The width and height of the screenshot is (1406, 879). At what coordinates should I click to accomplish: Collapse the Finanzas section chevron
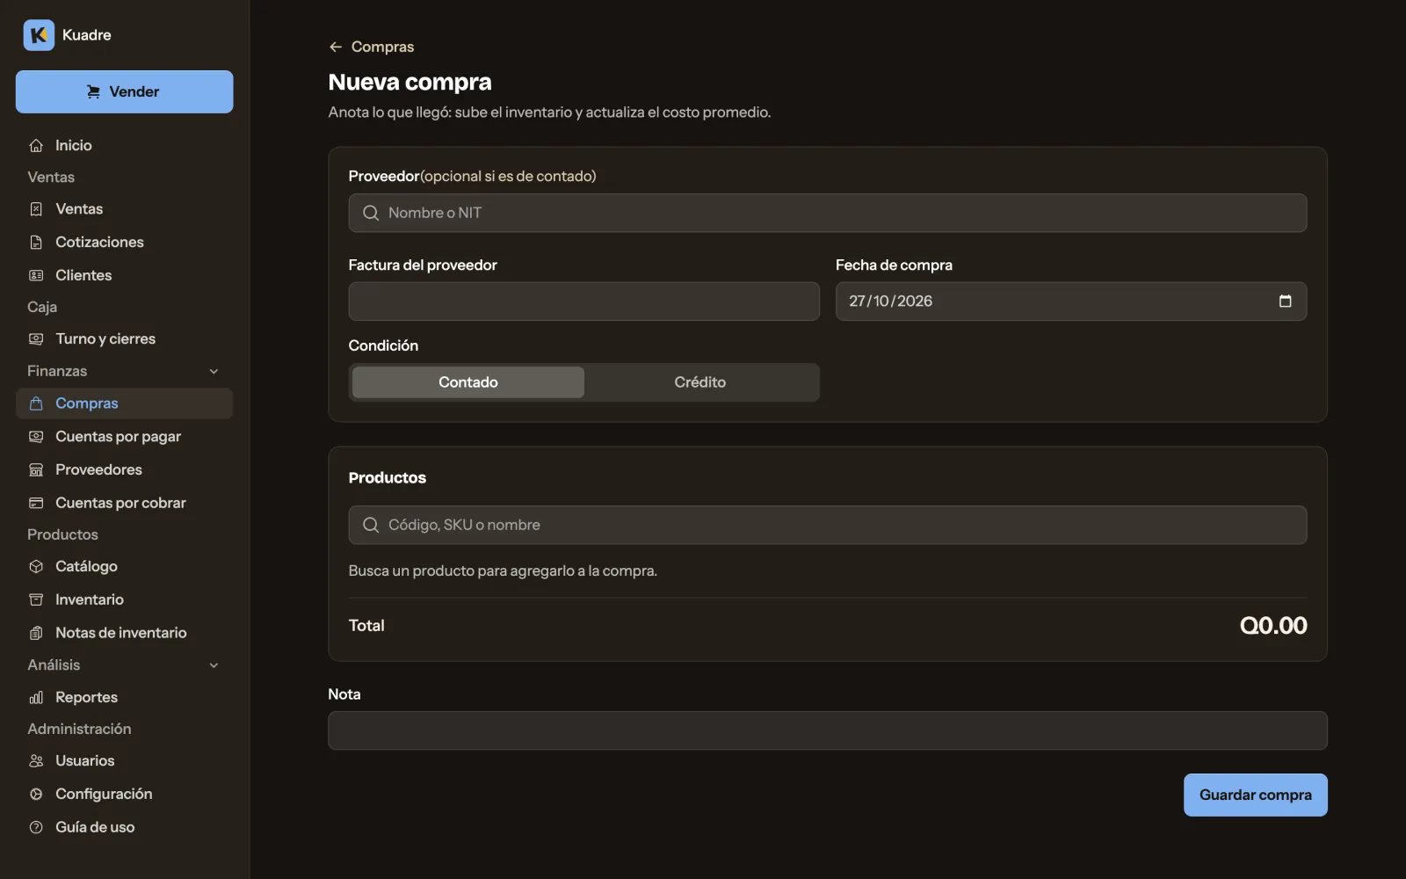pyautogui.click(x=214, y=372)
